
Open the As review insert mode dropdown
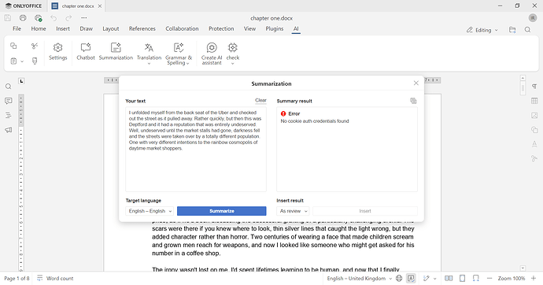[x=293, y=211]
